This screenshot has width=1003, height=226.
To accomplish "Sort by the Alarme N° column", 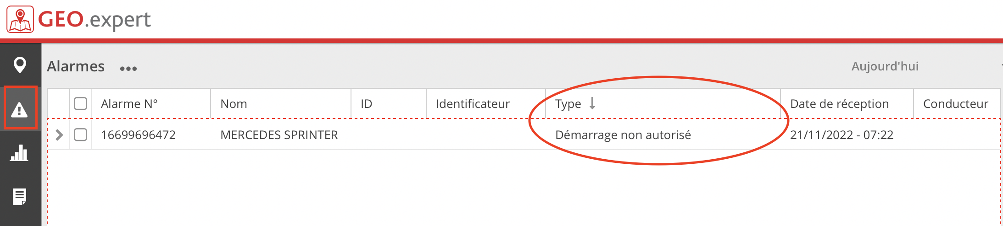I will pyautogui.click(x=129, y=104).
